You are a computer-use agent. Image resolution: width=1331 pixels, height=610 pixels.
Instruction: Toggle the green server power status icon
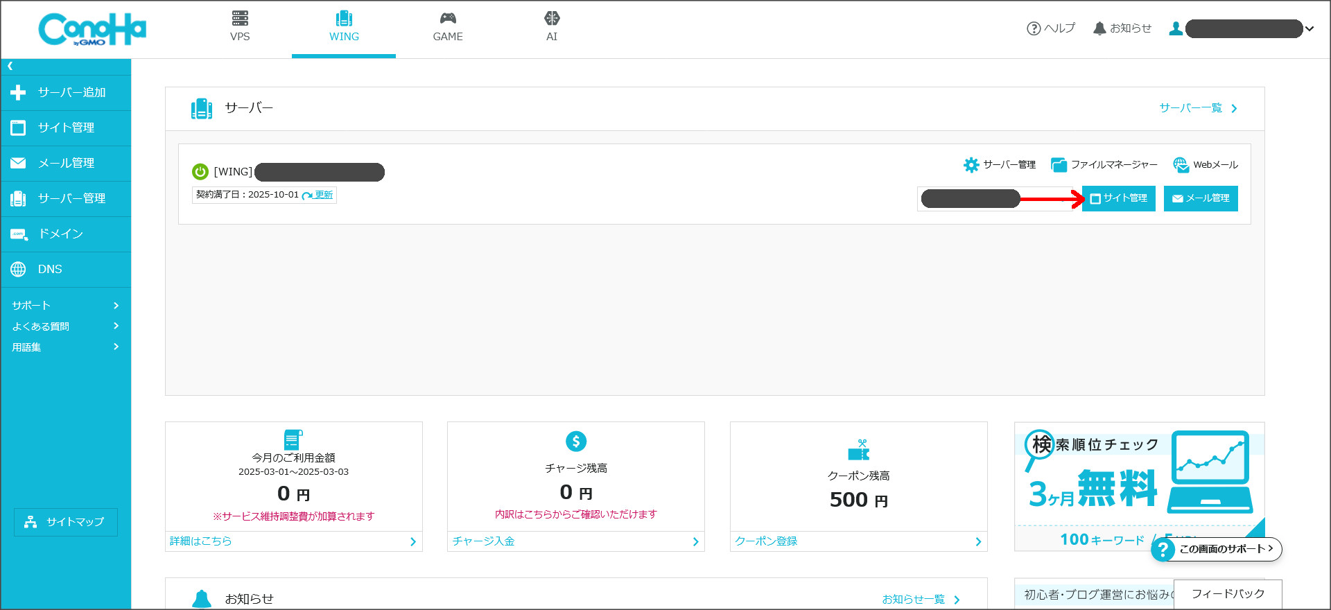tap(200, 172)
